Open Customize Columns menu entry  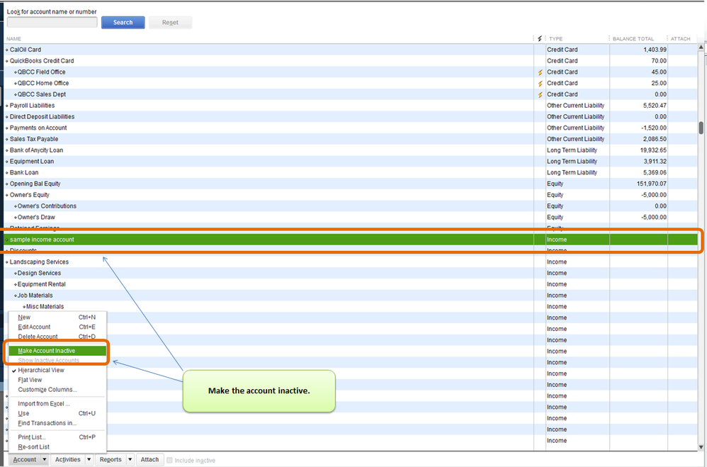pyautogui.click(x=57, y=389)
